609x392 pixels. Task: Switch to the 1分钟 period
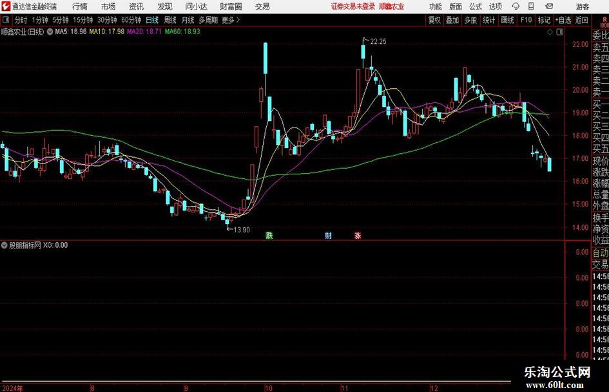click(x=40, y=20)
